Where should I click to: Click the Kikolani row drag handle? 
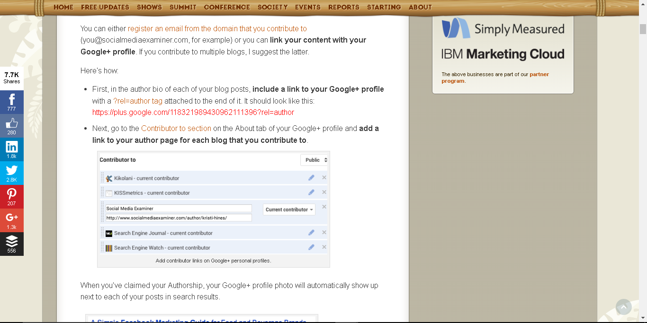point(102,178)
